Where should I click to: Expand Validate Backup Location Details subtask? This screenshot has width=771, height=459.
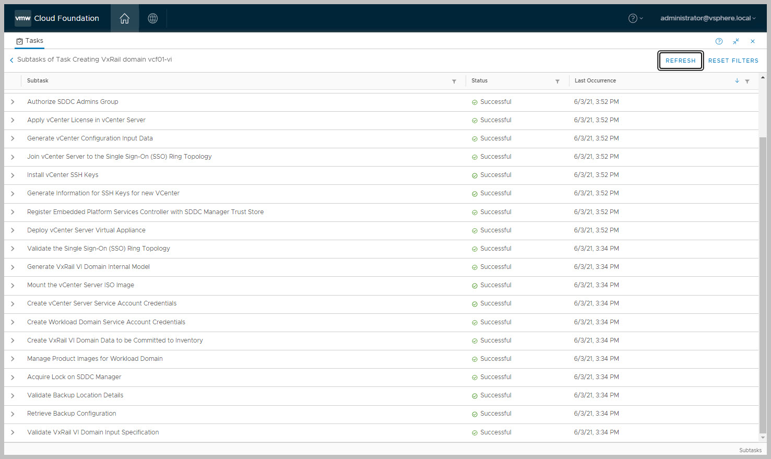click(13, 395)
